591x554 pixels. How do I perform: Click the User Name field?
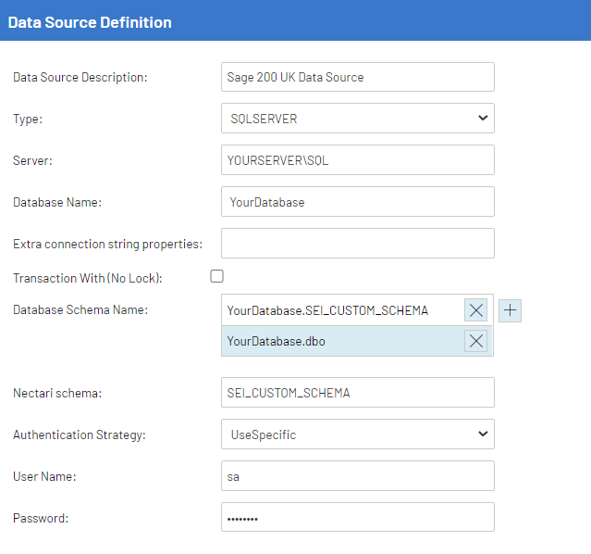(358, 476)
